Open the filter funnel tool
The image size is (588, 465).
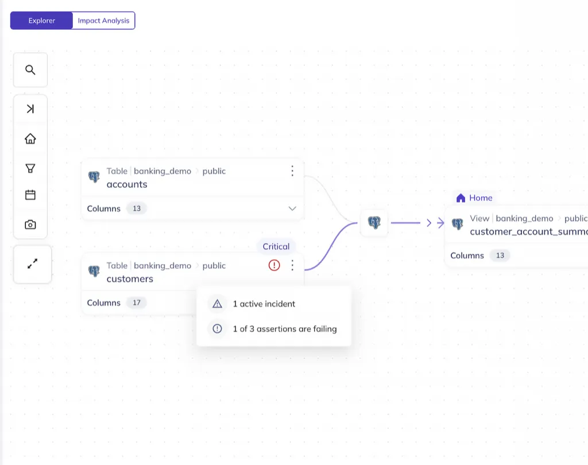click(x=30, y=168)
